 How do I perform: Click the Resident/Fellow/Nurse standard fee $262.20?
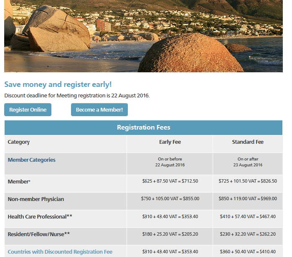point(267,234)
